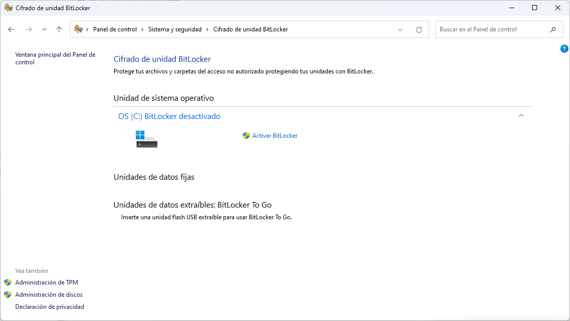Activate BitLocker via Activar BitLocker link
The height and width of the screenshot is (321, 570).
pyautogui.click(x=275, y=135)
